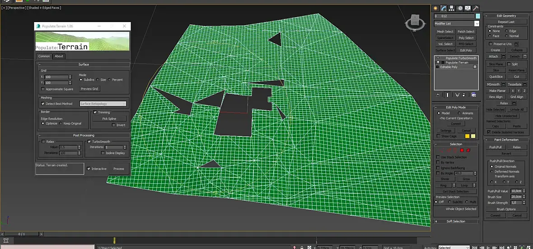This screenshot has width=533, height=249.
Task: Toggle the Trimming checkbox
Action: pos(95,112)
